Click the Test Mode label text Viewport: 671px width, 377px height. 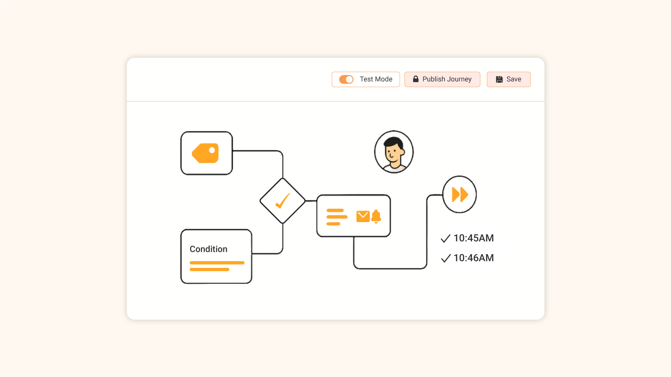coord(376,79)
